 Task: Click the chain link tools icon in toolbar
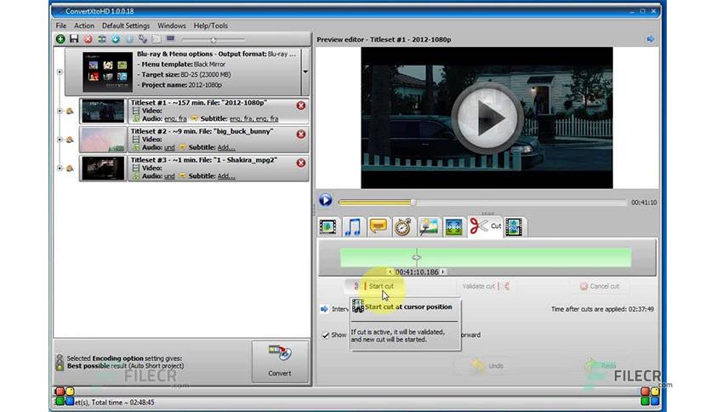143,39
